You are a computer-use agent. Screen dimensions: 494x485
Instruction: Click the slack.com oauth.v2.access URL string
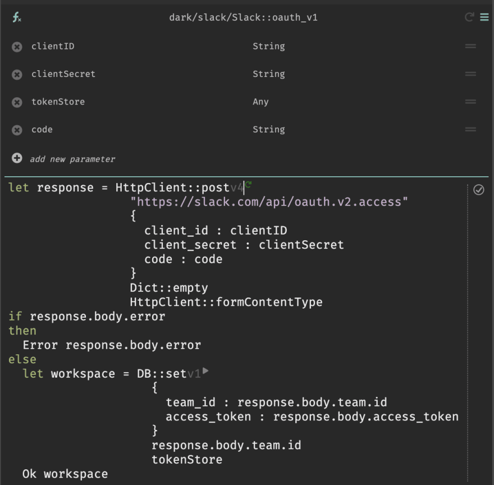click(x=269, y=202)
